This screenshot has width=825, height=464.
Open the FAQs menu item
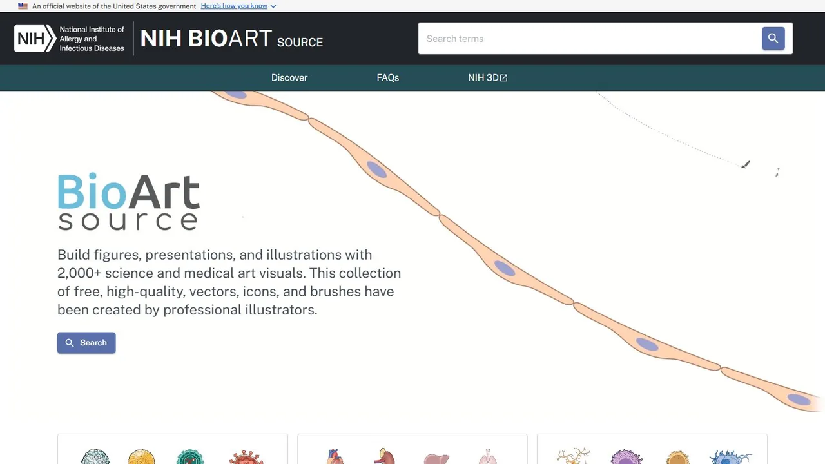pyautogui.click(x=388, y=77)
